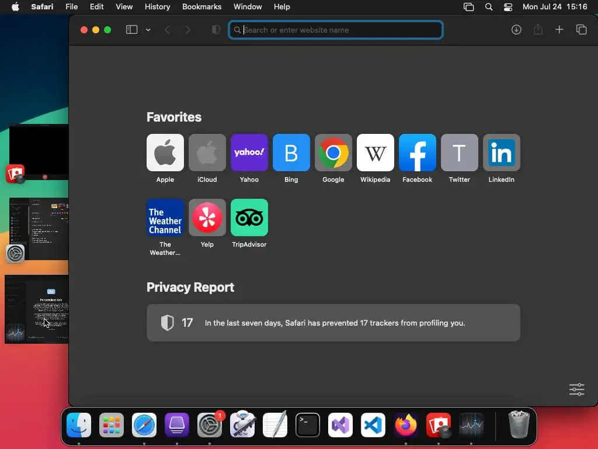Open Automator from the Dock
The height and width of the screenshot is (449, 598).
click(242, 424)
